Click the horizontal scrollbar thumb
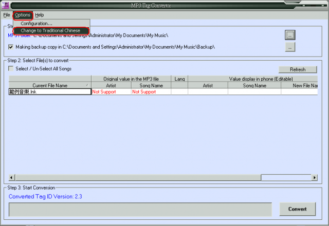Viewport: 329px width, 226px height. [138, 177]
